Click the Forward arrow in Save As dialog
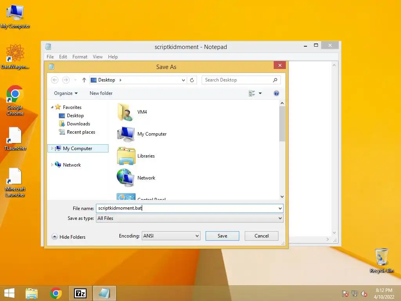401x301 pixels. click(x=66, y=80)
